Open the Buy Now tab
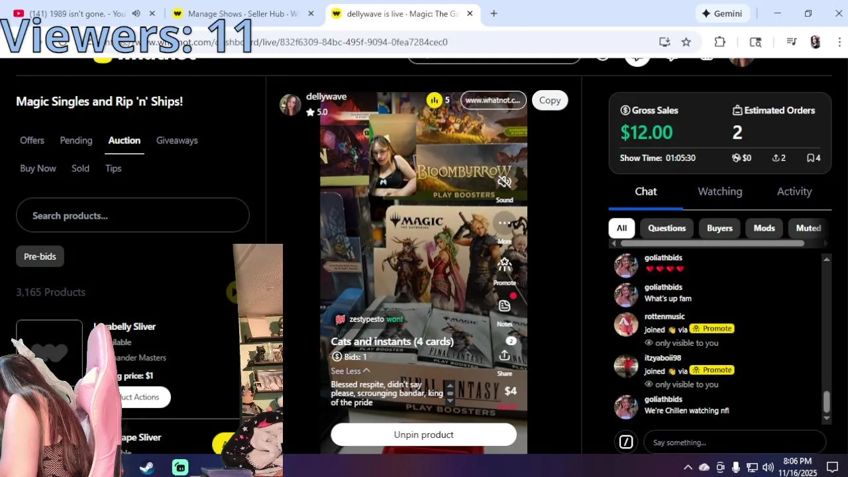Screen dimensions: 848x477 pos(38,168)
